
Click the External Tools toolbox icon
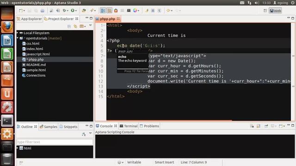click(x=84, y=11)
